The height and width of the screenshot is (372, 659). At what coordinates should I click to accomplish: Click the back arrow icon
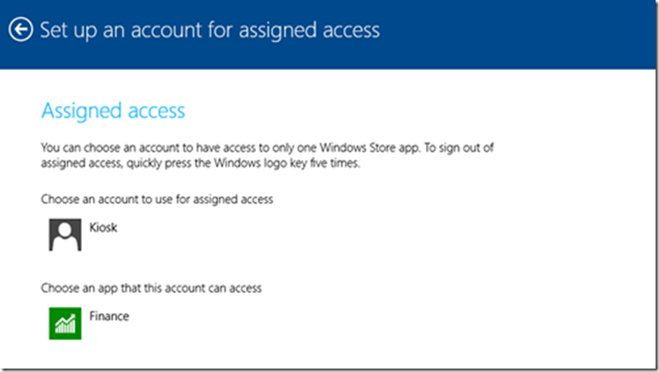[20, 30]
